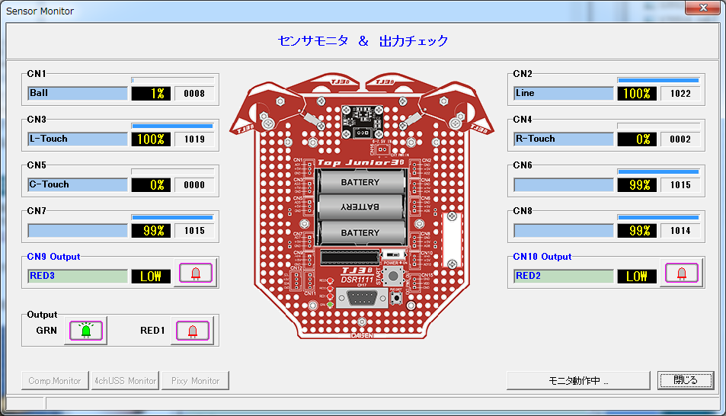Screen dimensions: 726x416
Task: Click the CN5 0% percentage readout
Action: click(151, 185)
